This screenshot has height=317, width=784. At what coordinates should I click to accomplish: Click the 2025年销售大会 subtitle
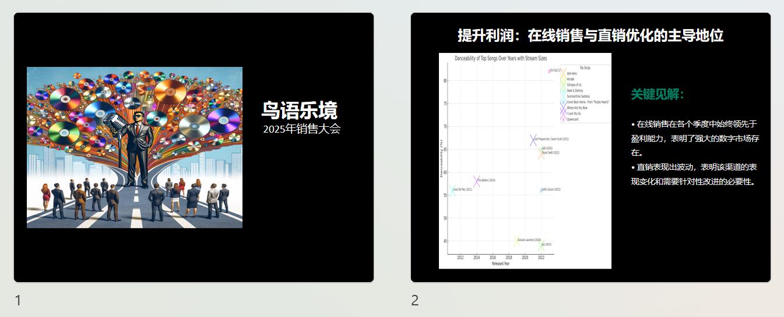[301, 129]
